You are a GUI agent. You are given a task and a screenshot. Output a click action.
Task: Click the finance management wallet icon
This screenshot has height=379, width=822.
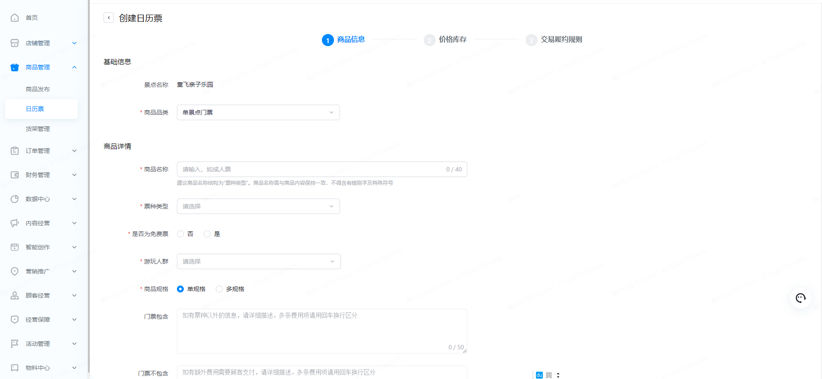15,175
